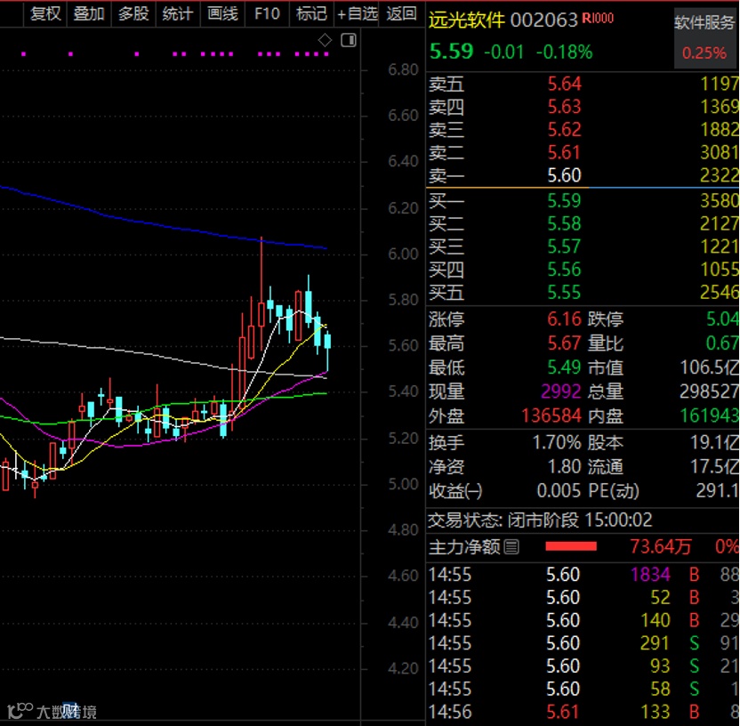This screenshot has height=726, width=740.
Task: Click the 现量 value 2992
Action: point(561,391)
